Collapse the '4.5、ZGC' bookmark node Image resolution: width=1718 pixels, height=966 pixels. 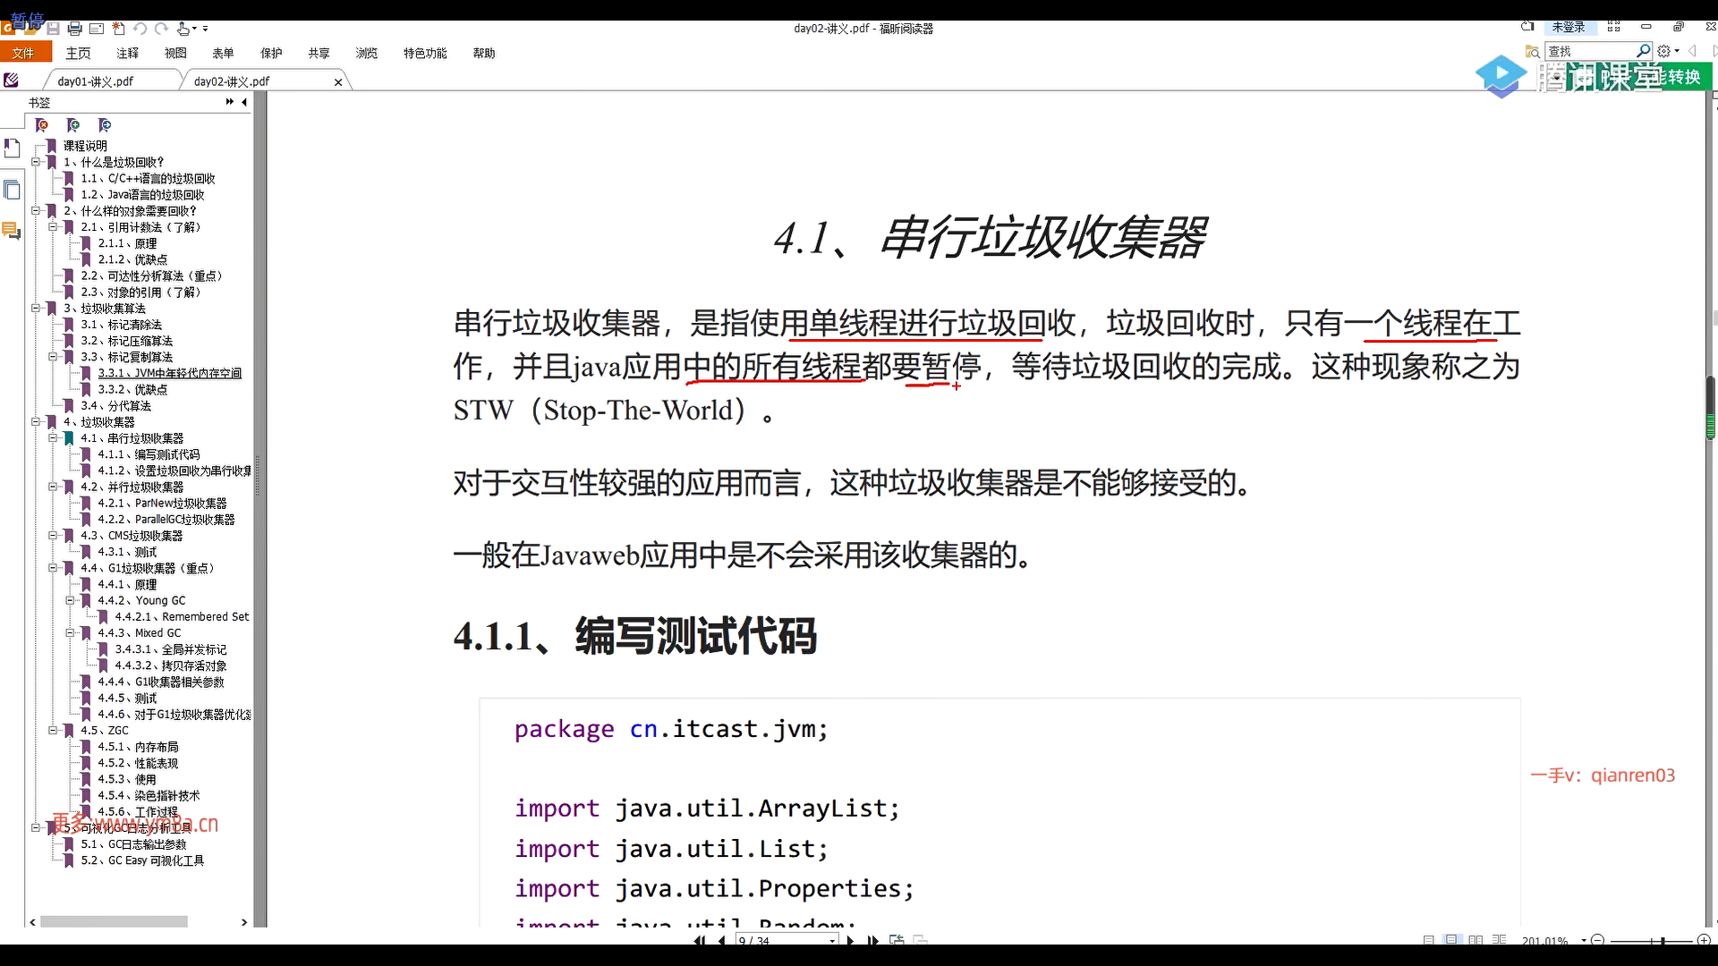point(54,731)
